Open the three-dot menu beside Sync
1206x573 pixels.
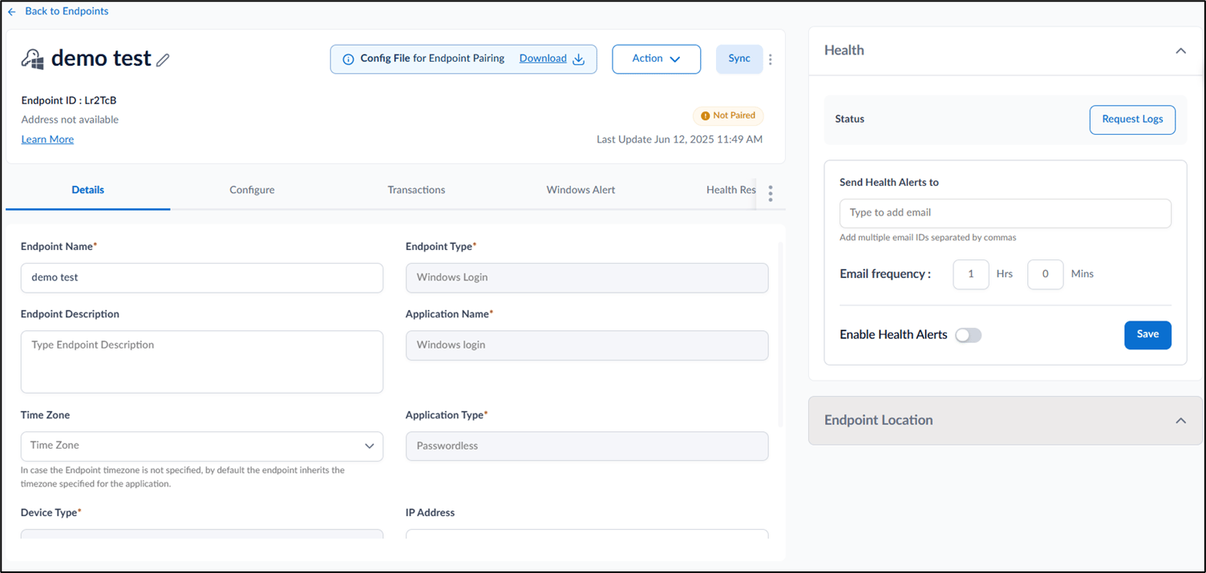click(x=771, y=59)
